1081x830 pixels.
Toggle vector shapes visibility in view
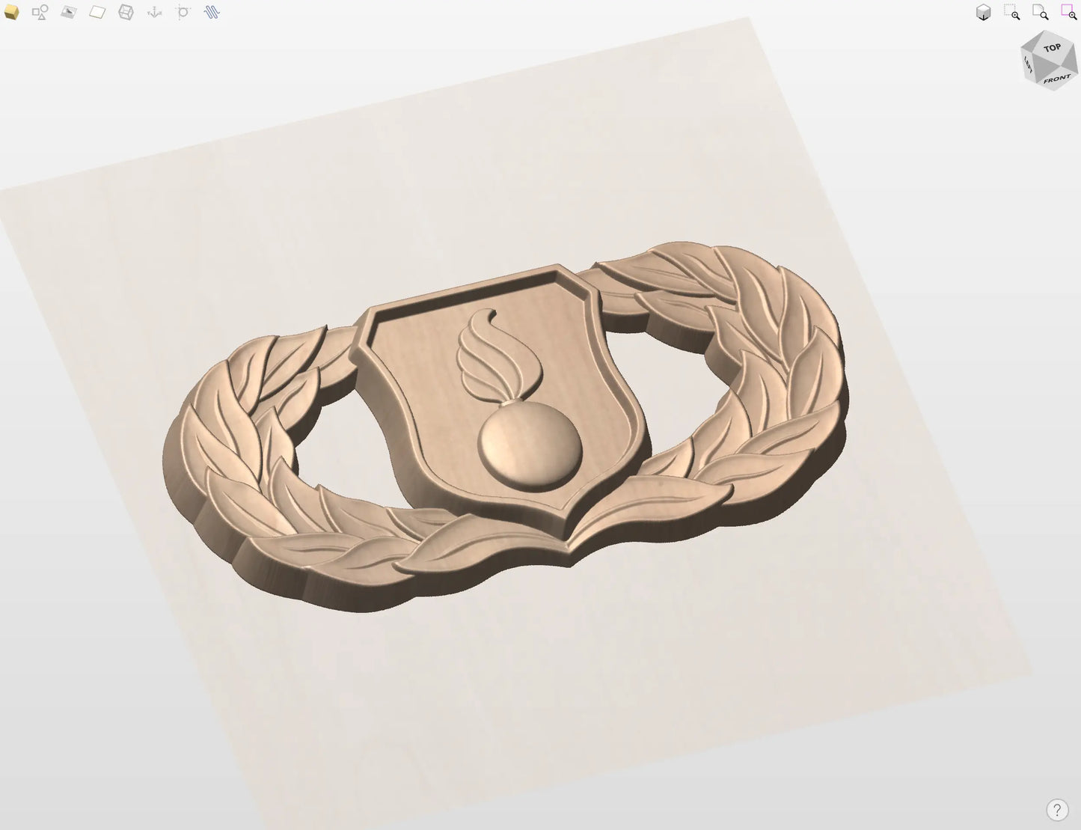40,13
